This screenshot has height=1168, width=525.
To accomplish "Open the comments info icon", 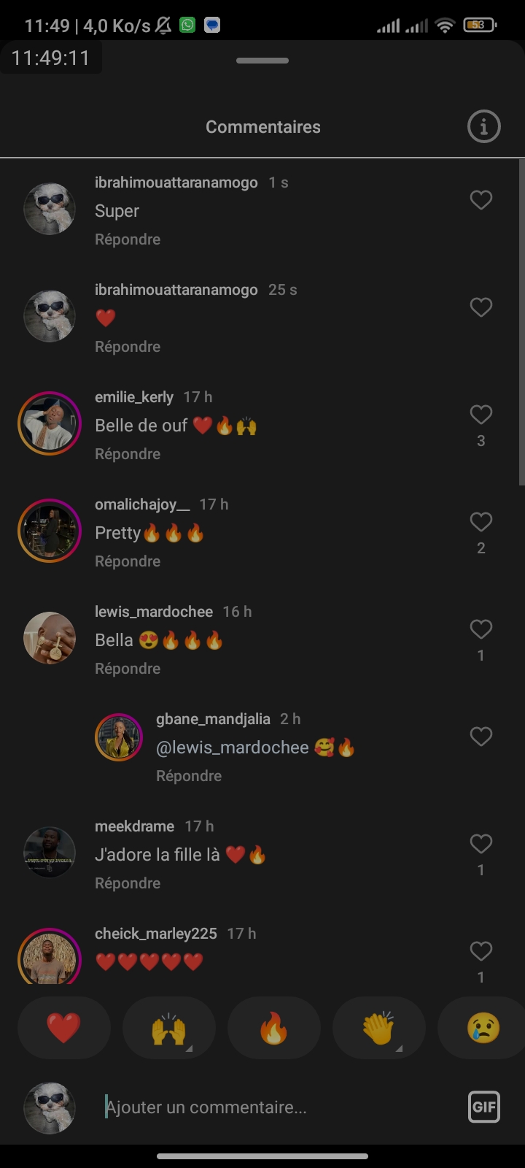I will tap(483, 127).
